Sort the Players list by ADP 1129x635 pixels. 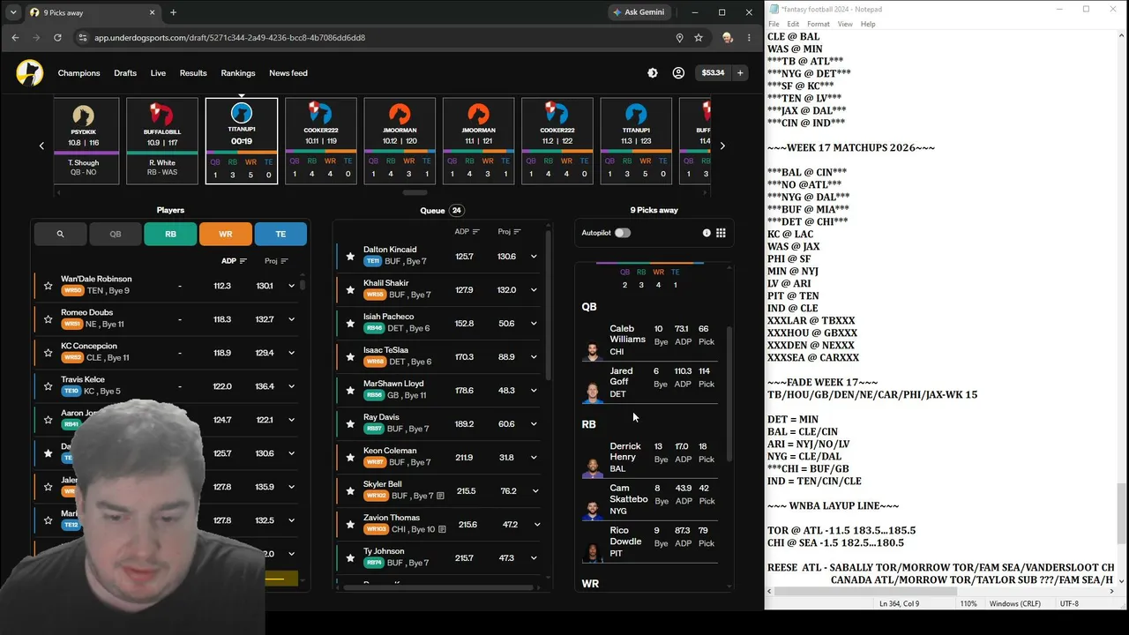click(x=234, y=261)
